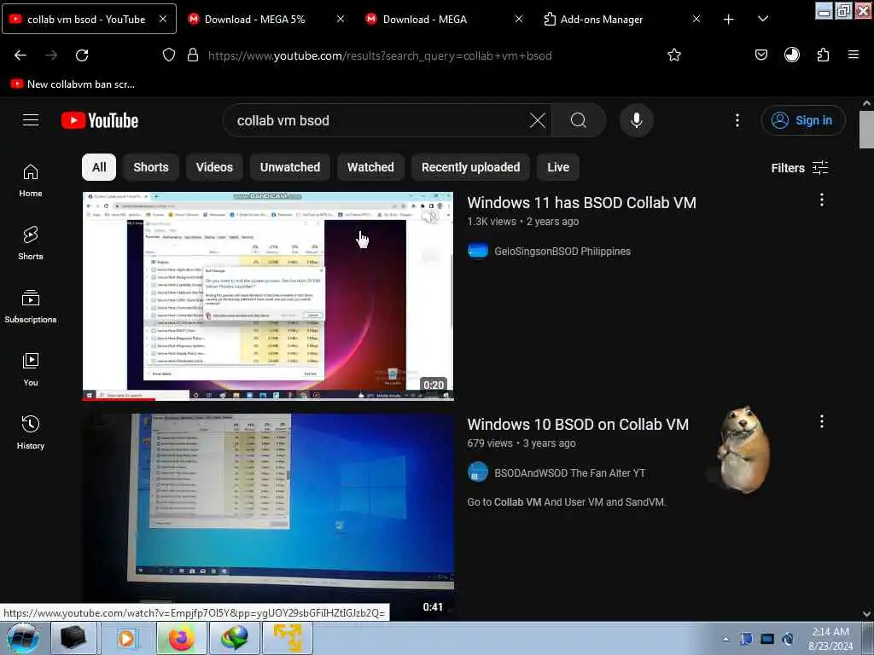874x655 pixels.
Task: Go back in browser history
Action: click(x=20, y=55)
